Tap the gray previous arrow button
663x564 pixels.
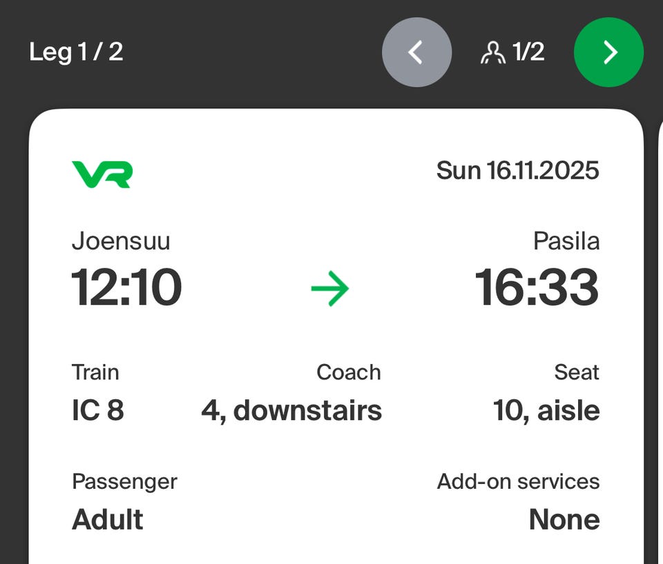(416, 52)
